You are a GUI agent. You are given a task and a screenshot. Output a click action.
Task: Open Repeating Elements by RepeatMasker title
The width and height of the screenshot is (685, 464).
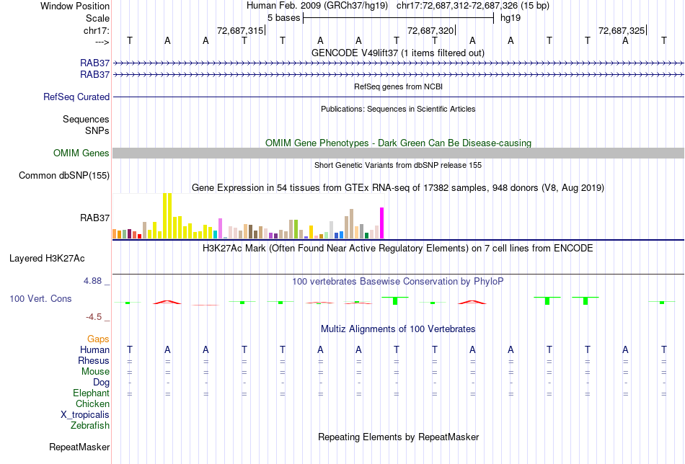(398, 437)
